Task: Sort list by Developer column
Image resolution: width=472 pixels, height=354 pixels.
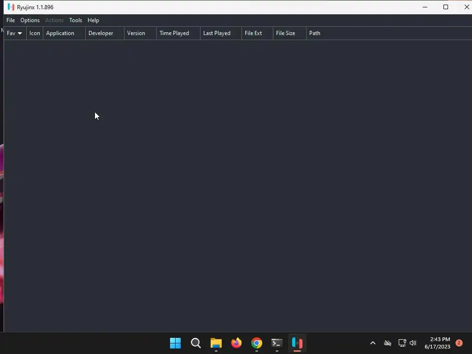Action: click(x=105, y=33)
